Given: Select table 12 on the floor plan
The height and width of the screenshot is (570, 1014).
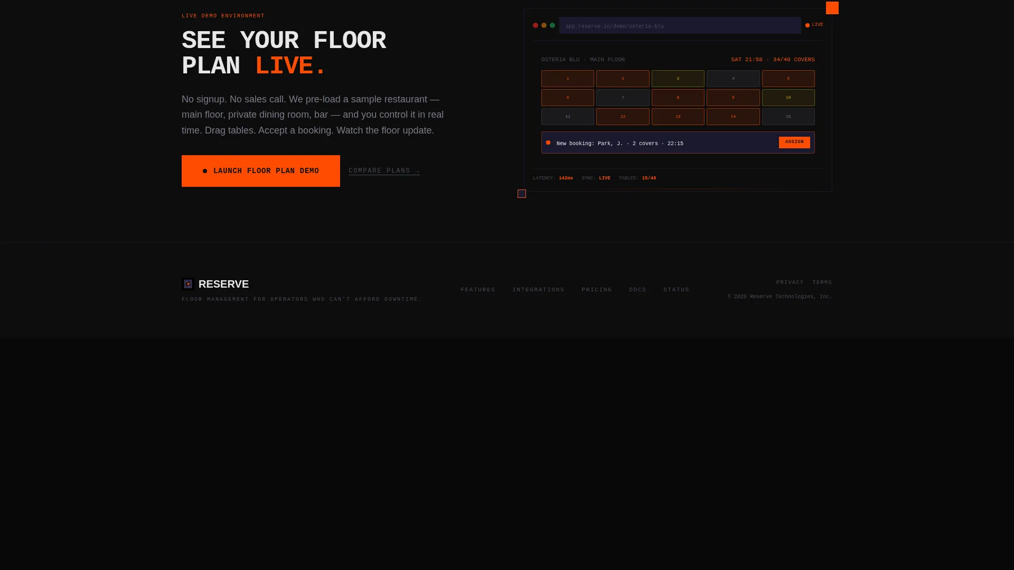Looking at the screenshot, I should [623, 117].
